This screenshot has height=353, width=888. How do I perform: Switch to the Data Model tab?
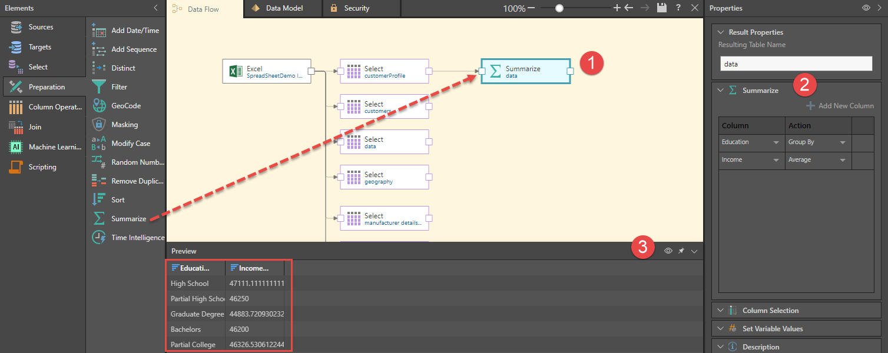click(x=284, y=8)
